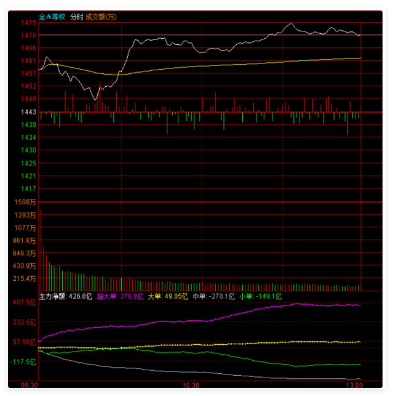393x396 pixels.
Task: Click the green 1417 axis label
Action: [28, 188]
